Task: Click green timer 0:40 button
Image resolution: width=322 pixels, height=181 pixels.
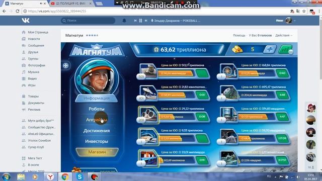Action: (282, 73)
